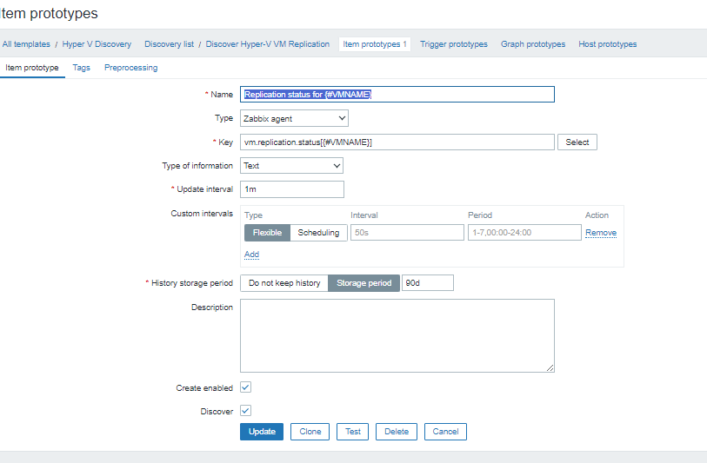Select the Flexible interval type

(267, 233)
